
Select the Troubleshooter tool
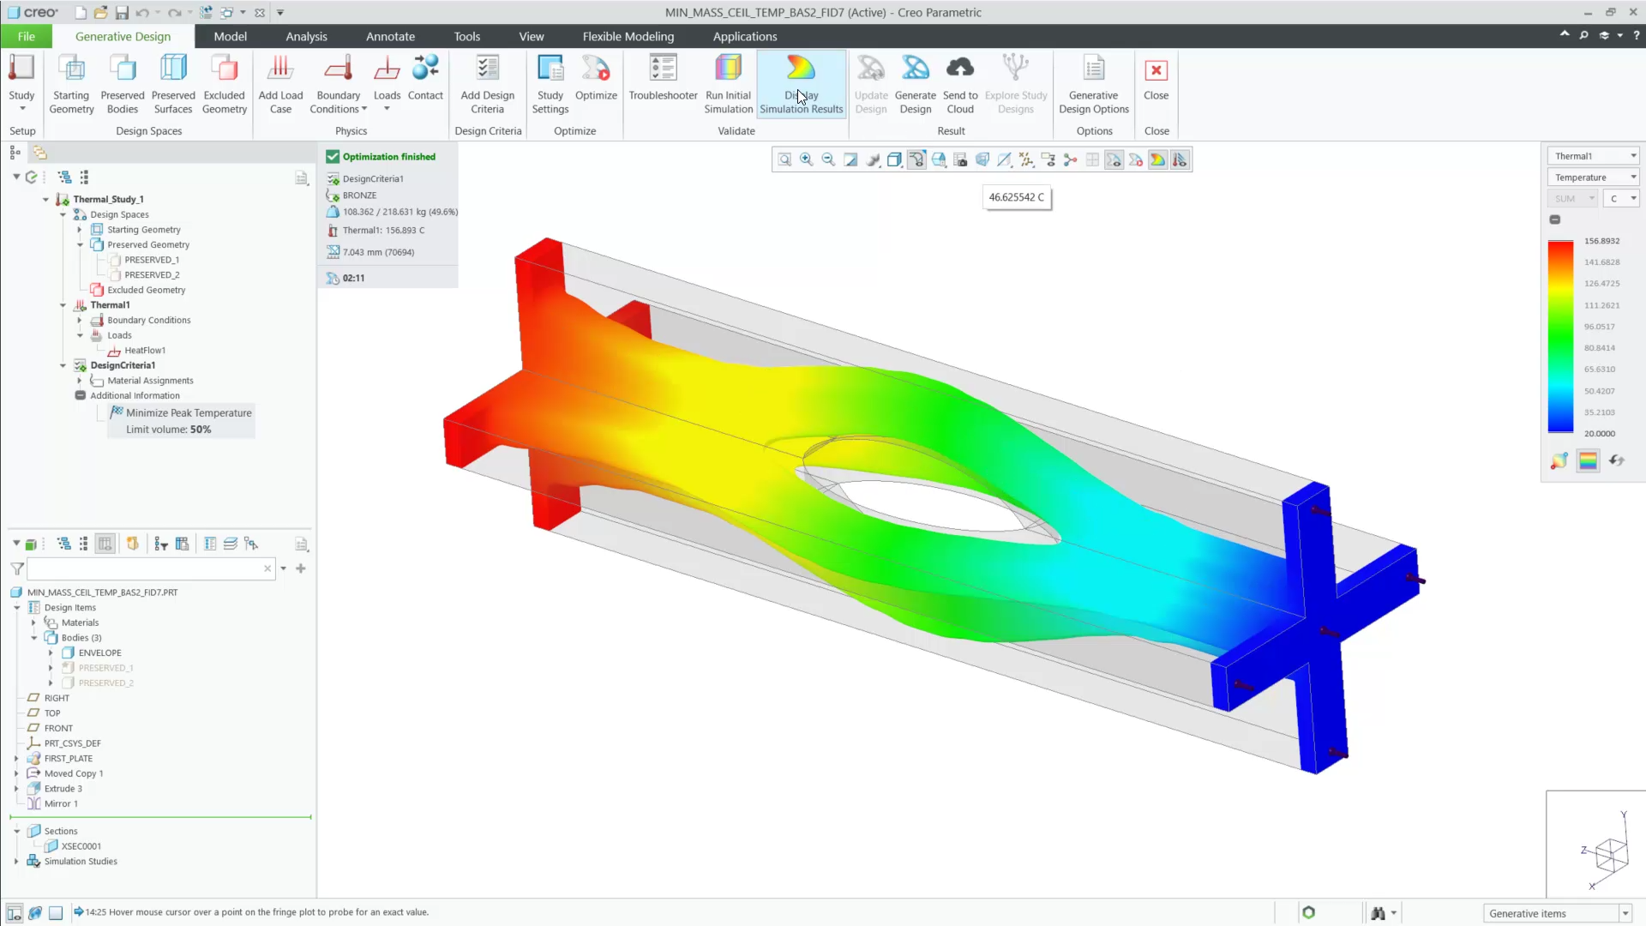(663, 81)
